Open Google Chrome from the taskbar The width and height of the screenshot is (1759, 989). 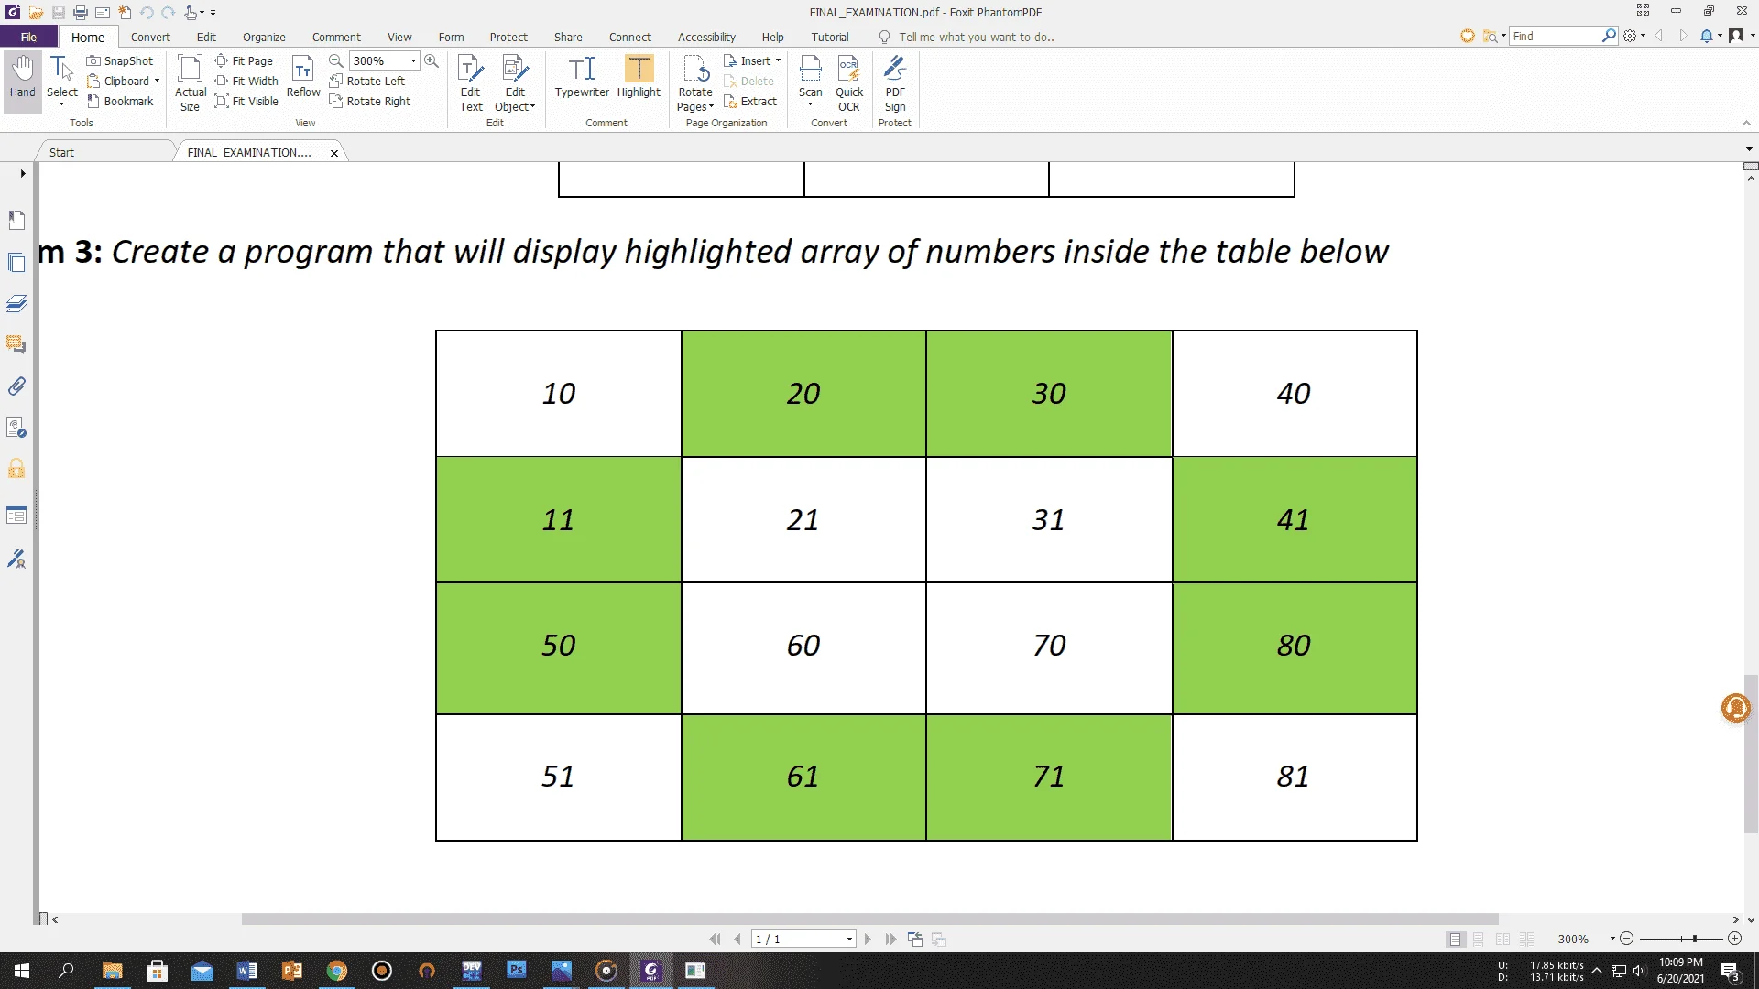click(x=337, y=971)
